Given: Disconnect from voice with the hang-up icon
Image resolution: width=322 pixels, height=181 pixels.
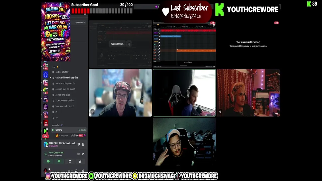Looking at the screenshot, I should pos(83,154).
